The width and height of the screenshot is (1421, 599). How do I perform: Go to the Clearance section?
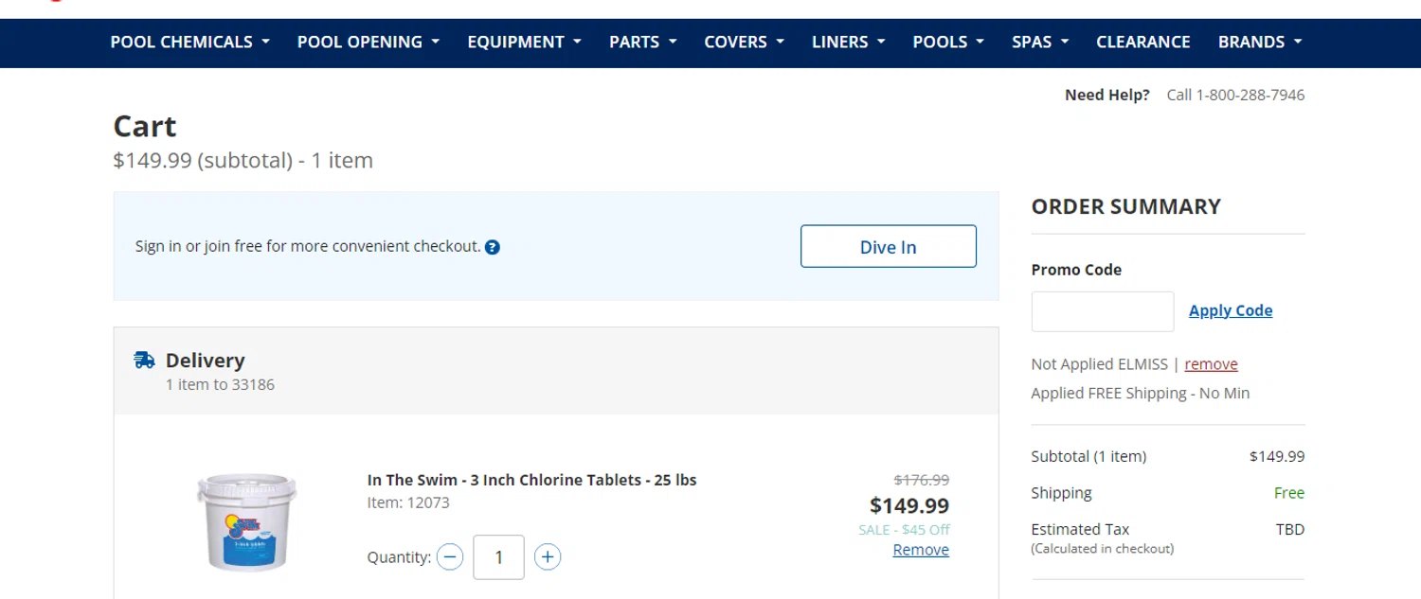[1142, 43]
